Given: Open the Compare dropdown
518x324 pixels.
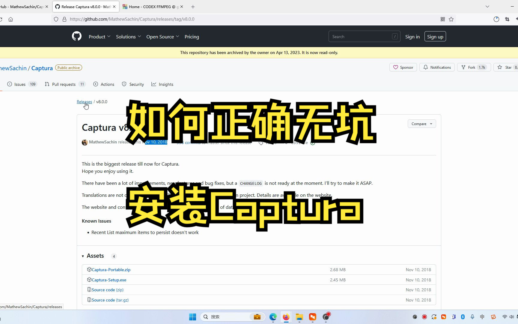Looking at the screenshot, I should pos(421,124).
